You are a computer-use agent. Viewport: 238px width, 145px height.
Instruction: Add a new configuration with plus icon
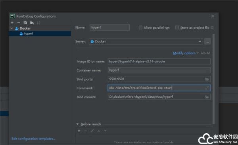click(12, 23)
